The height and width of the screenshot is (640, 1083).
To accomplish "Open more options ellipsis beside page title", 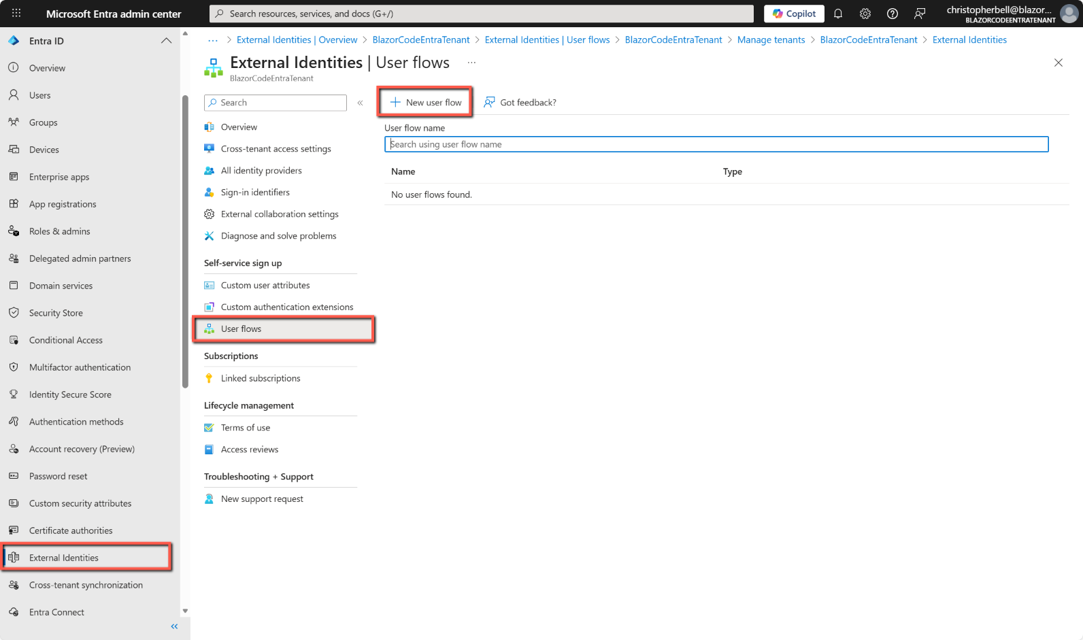I will (x=471, y=63).
